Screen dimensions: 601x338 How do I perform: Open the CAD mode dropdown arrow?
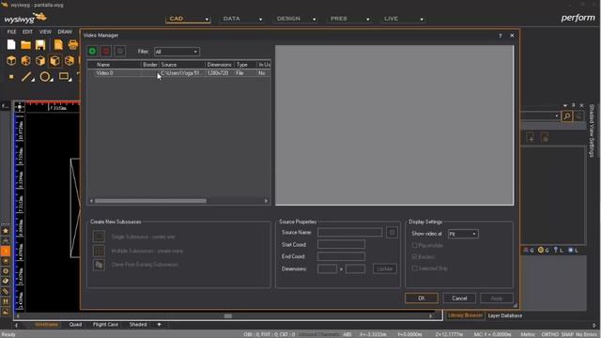(207, 19)
